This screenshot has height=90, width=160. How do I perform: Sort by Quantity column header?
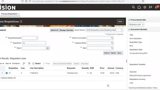tap(85, 68)
